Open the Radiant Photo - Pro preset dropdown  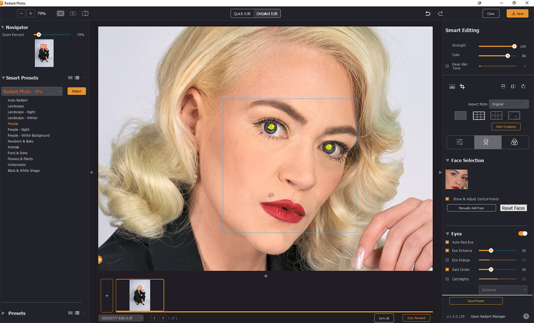(x=32, y=91)
